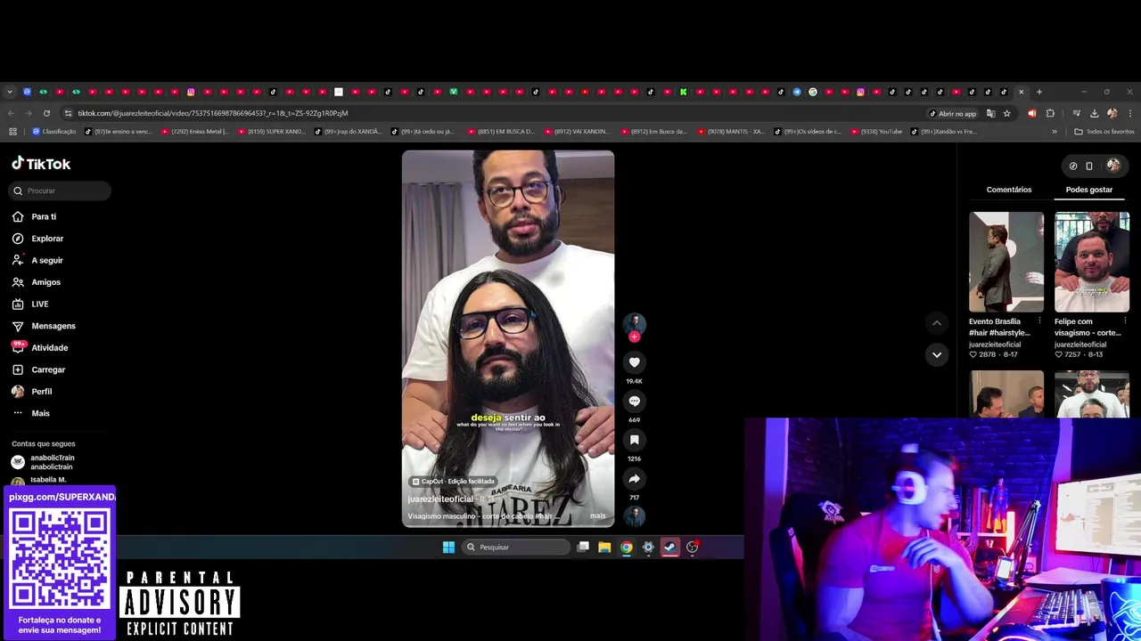The image size is (1141, 641).
Task: Translate page via Chrome translate icon
Action: (990, 113)
